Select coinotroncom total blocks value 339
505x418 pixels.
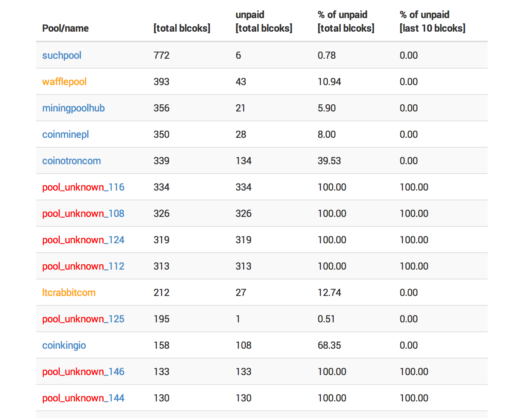(x=161, y=161)
